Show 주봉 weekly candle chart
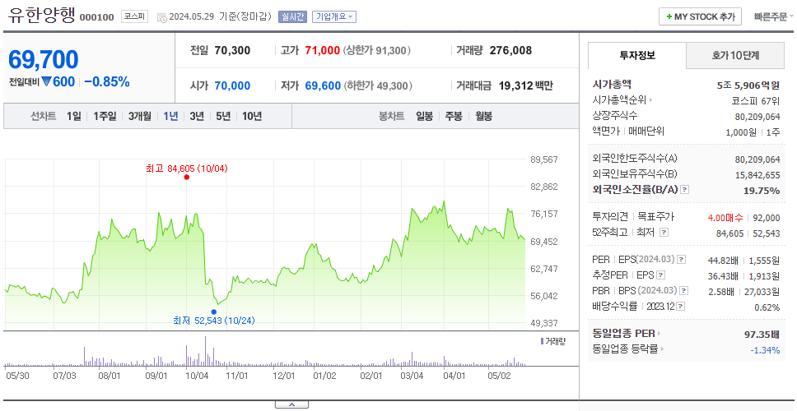Viewport: 797px width, 411px height. tap(454, 116)
